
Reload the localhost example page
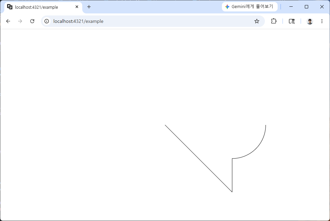point(32,21)
